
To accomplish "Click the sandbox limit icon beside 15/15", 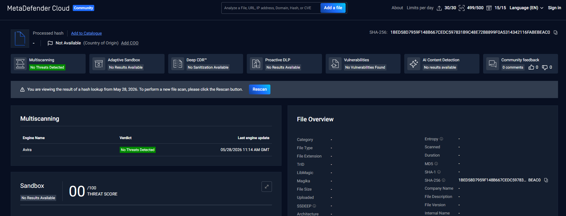I will 489,8.
